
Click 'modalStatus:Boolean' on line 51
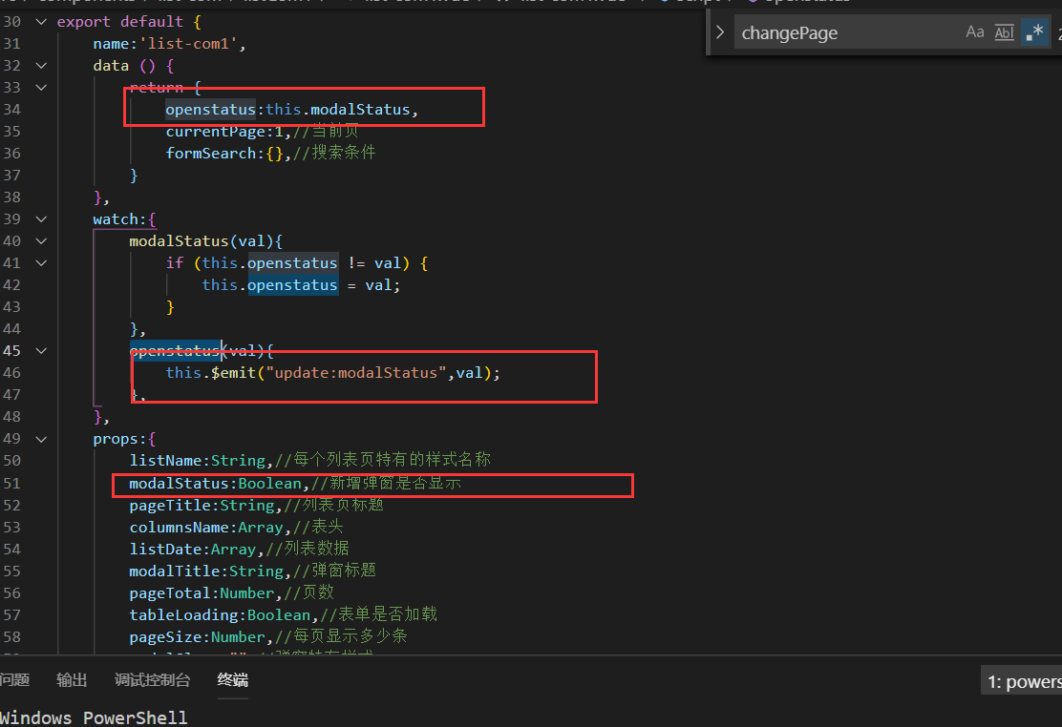tap(216, 484)
